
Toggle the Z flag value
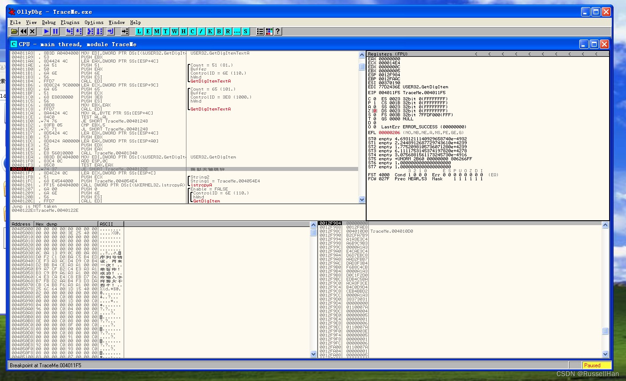pos(375,111)
